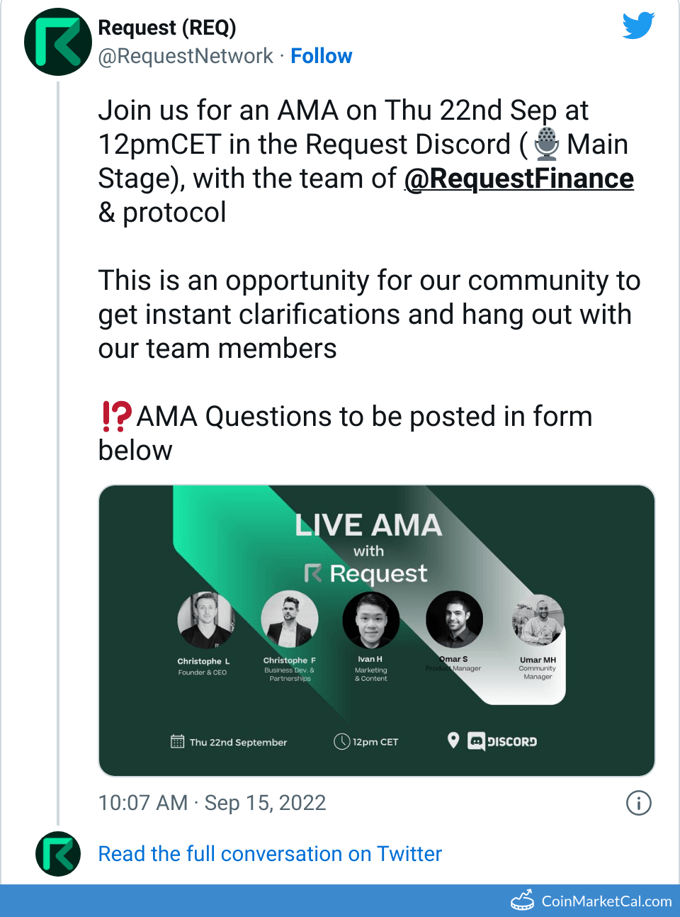
Task: Read the full conversation on Twitter
Action: coord(269,854)
